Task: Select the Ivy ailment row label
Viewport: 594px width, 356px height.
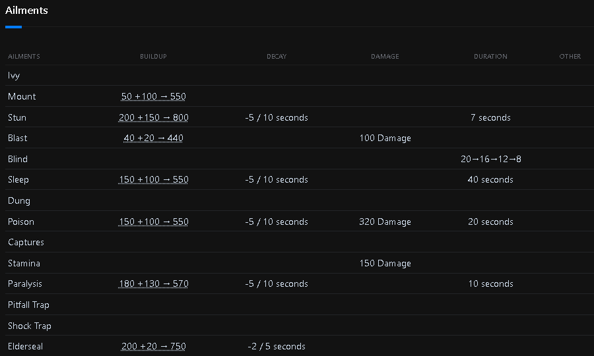Action: (14, 76)
